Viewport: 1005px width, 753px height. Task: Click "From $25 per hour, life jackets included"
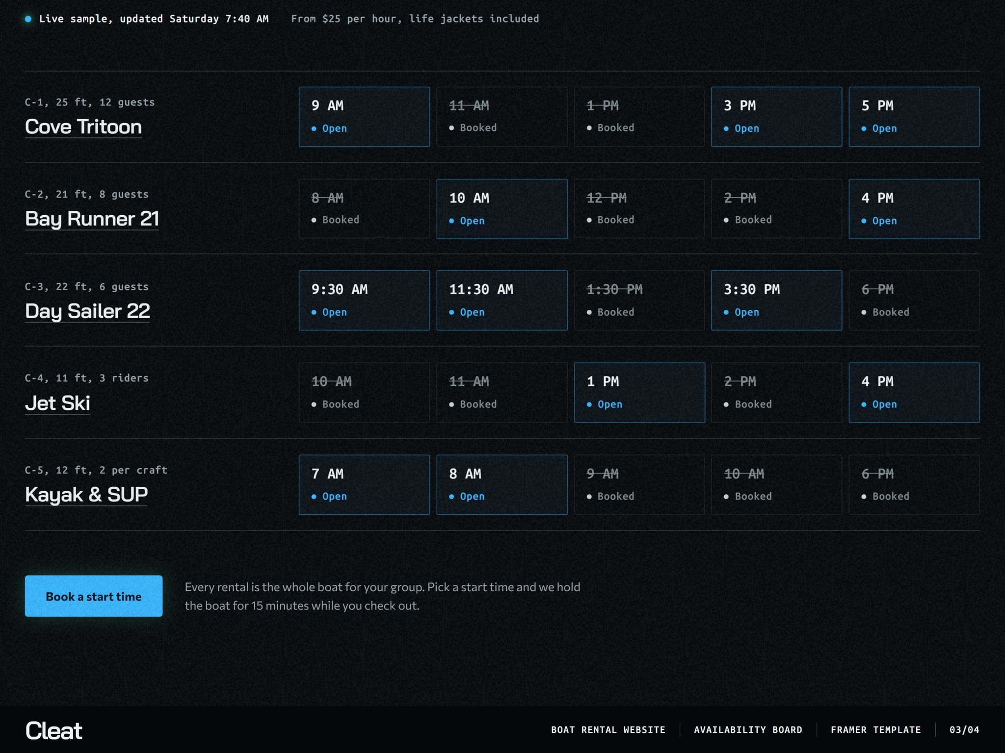pos(415,19)
